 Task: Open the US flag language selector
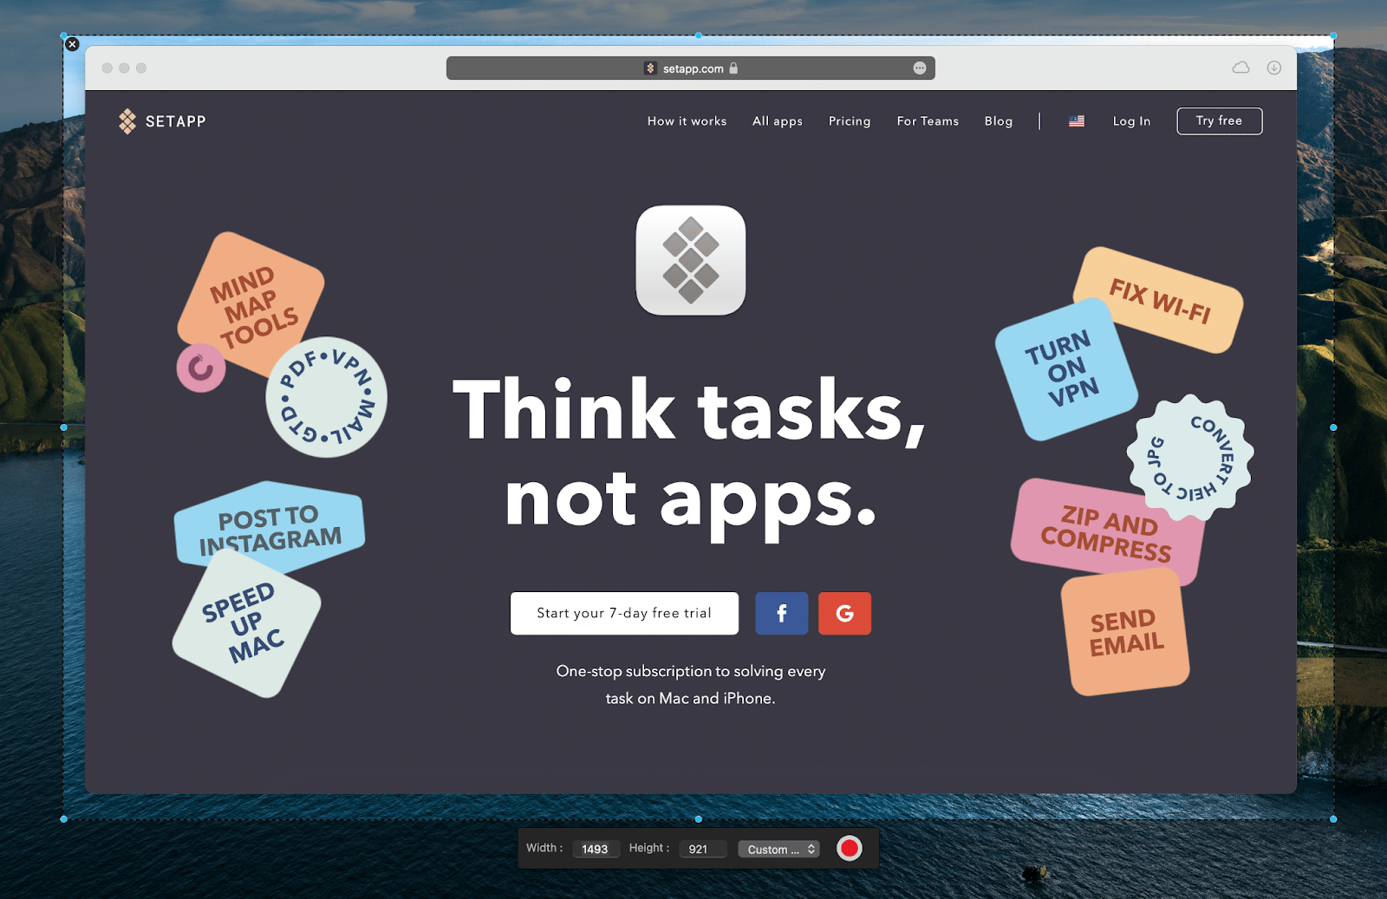click(1077, 121)
